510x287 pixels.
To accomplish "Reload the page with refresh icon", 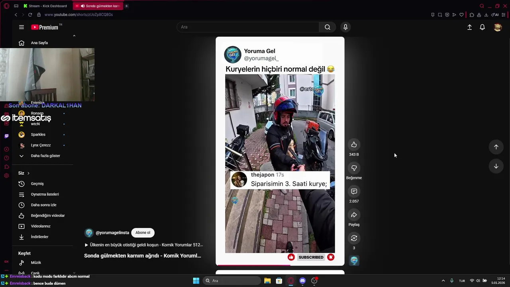I will 30,15.
